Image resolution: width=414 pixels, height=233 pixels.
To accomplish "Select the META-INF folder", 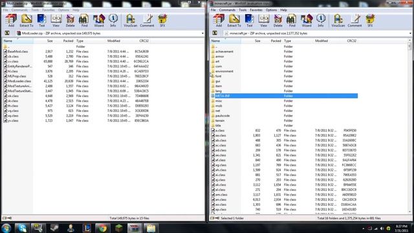I will [x=284, y=96].
